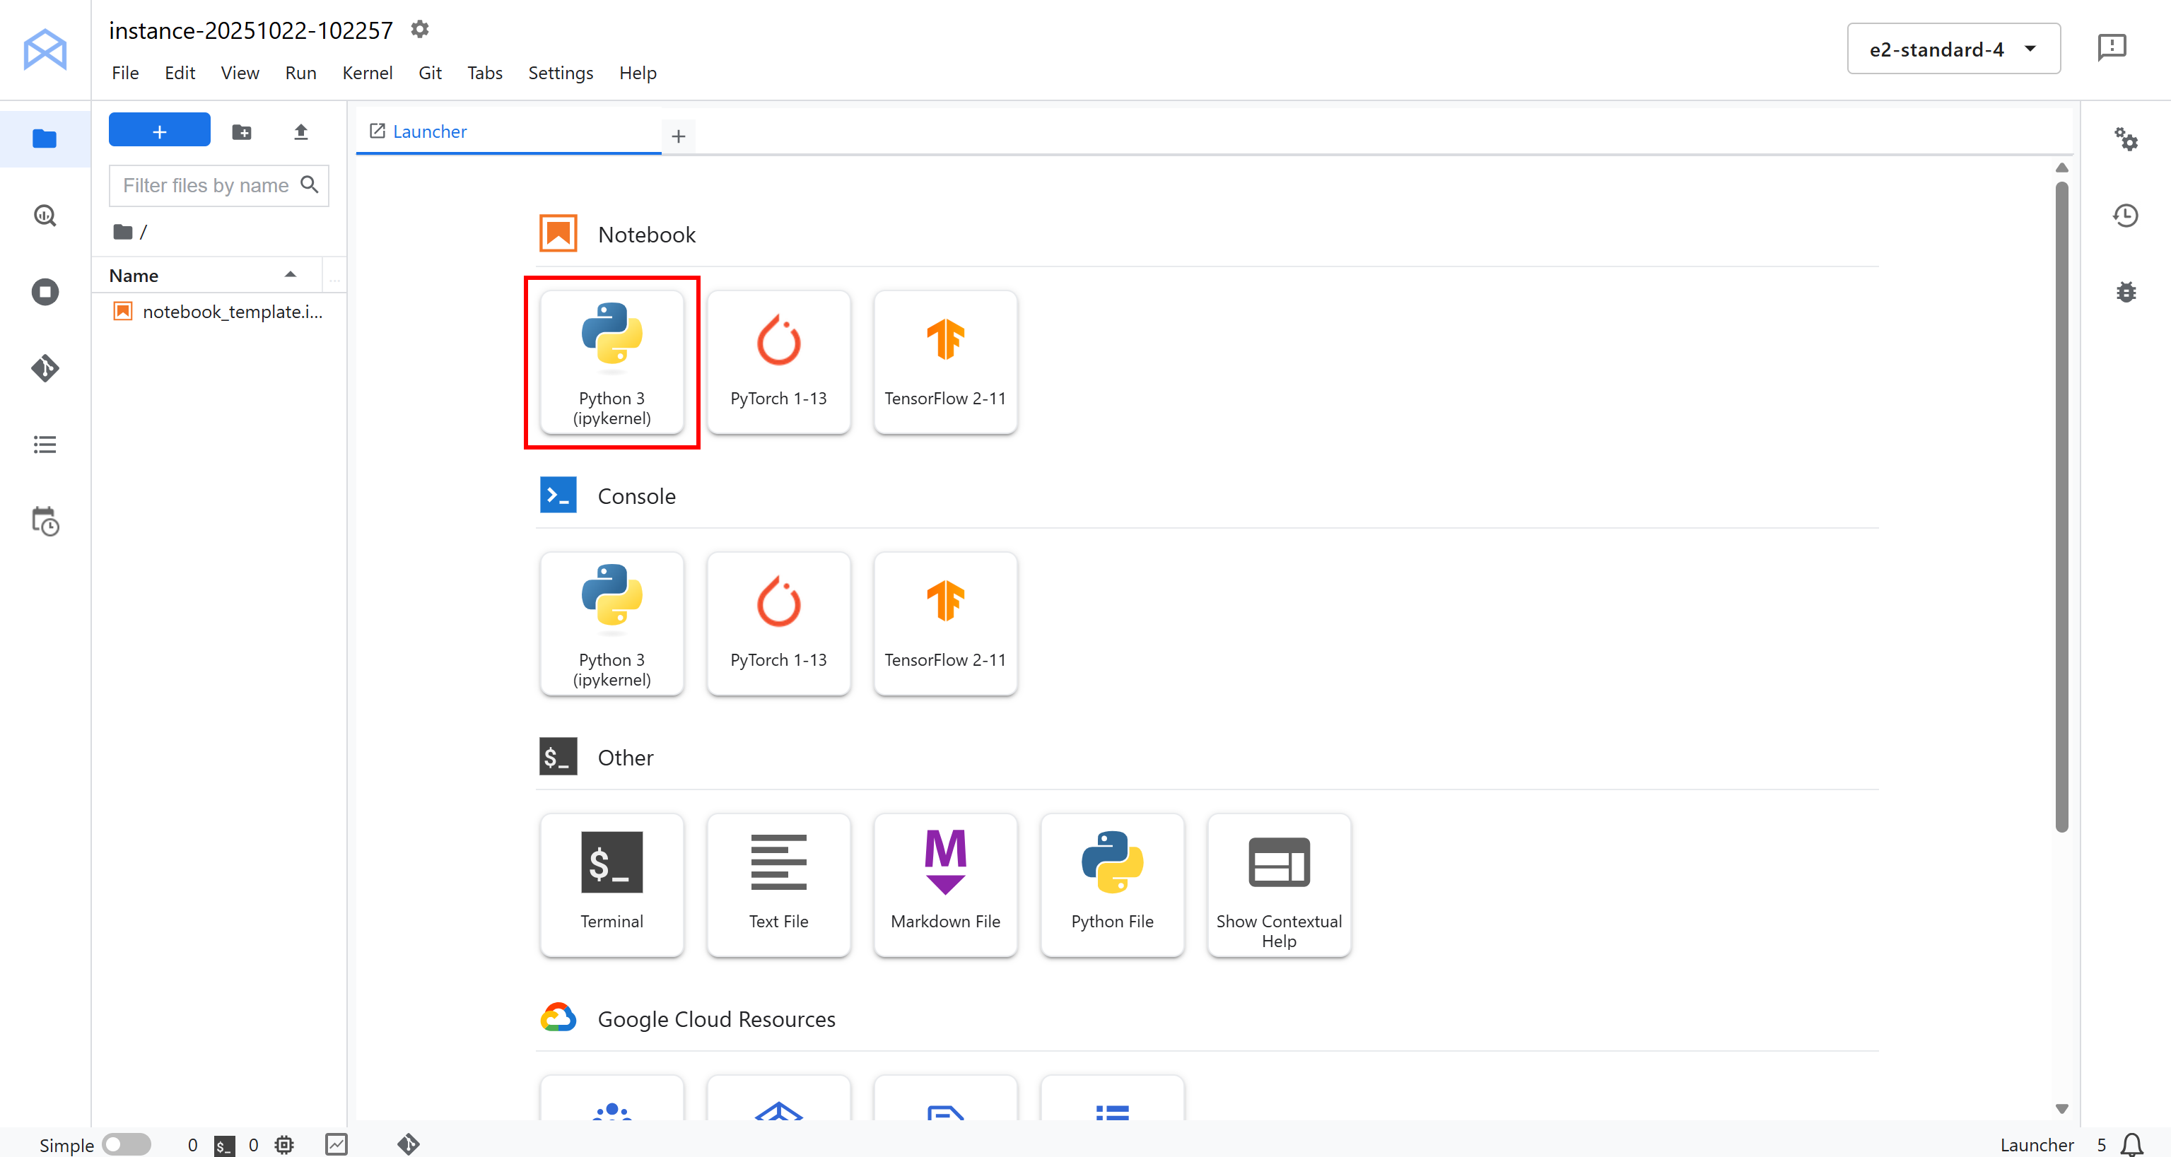Open a new Terminal

click(611, 884)
